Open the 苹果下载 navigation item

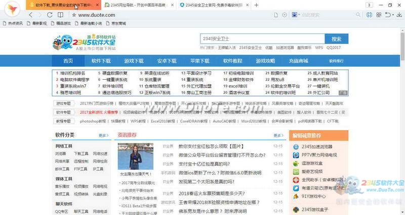[x=199, y=61]
